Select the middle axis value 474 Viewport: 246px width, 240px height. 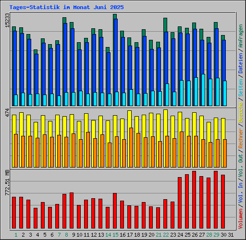(x=7, y=112)
